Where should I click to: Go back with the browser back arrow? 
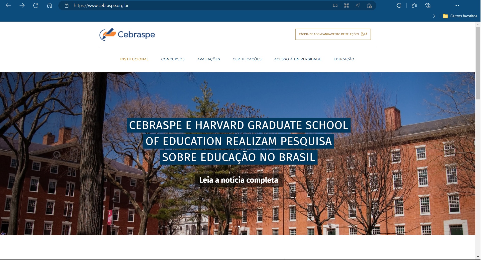tap(8, 6)
